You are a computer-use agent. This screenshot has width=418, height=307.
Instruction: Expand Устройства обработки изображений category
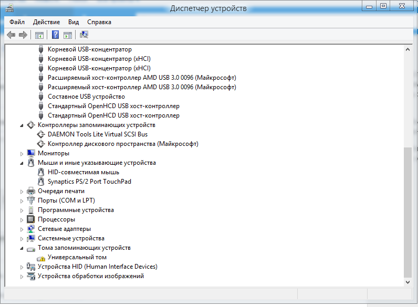pos(22,277)
